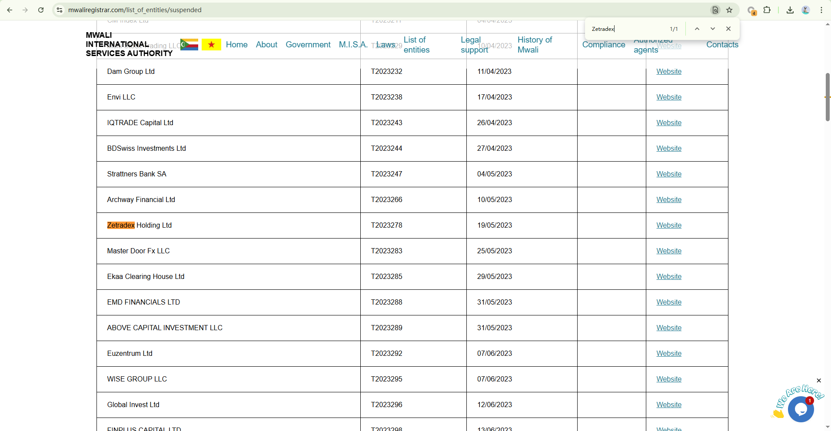Jump to next find result
Viewport: 831px width, 431px height.
pos(713,29)
